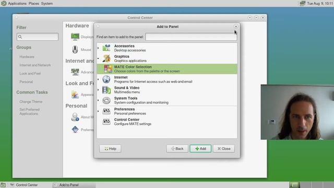Expand the Preferences category
The height and width of the screenshot is (188, 334).
point(98,111)
